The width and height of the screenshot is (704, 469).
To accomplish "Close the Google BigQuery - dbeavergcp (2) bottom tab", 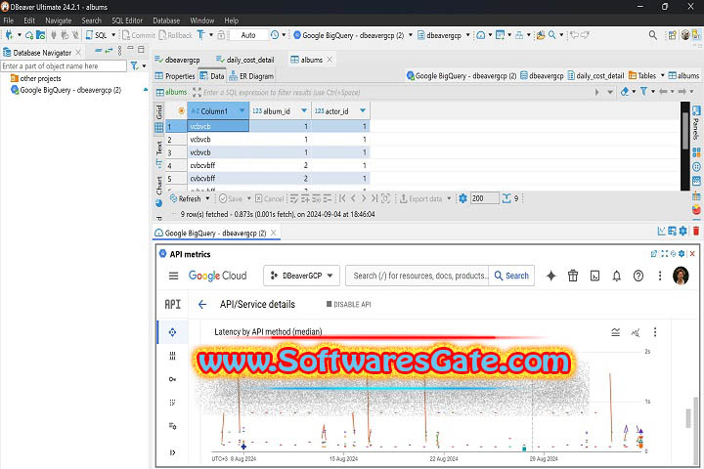I will (x=273, y=233).
